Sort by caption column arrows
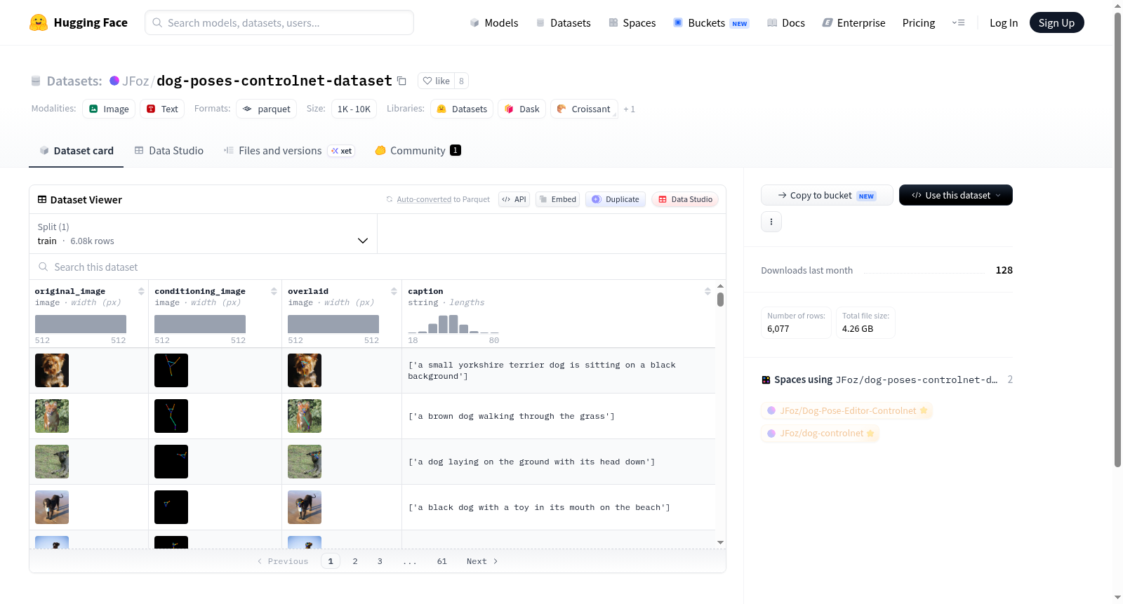This screenshot has height=604, width=1123. pyautogui.click(x=707, y=291)
